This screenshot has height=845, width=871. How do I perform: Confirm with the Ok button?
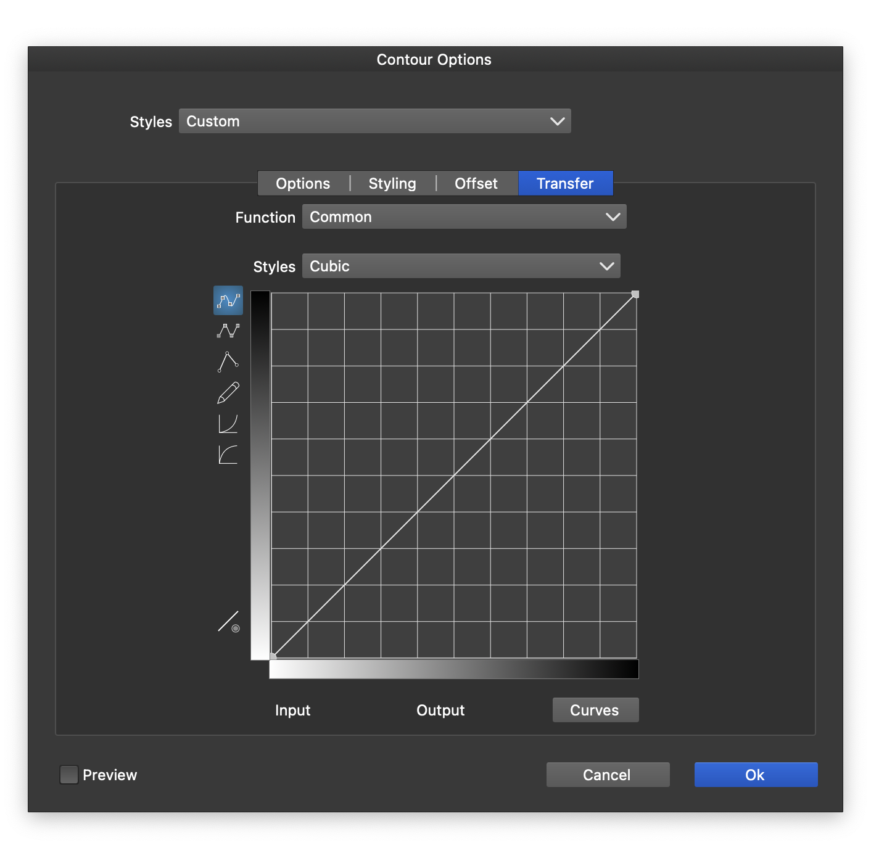click(x=756, y=775)
